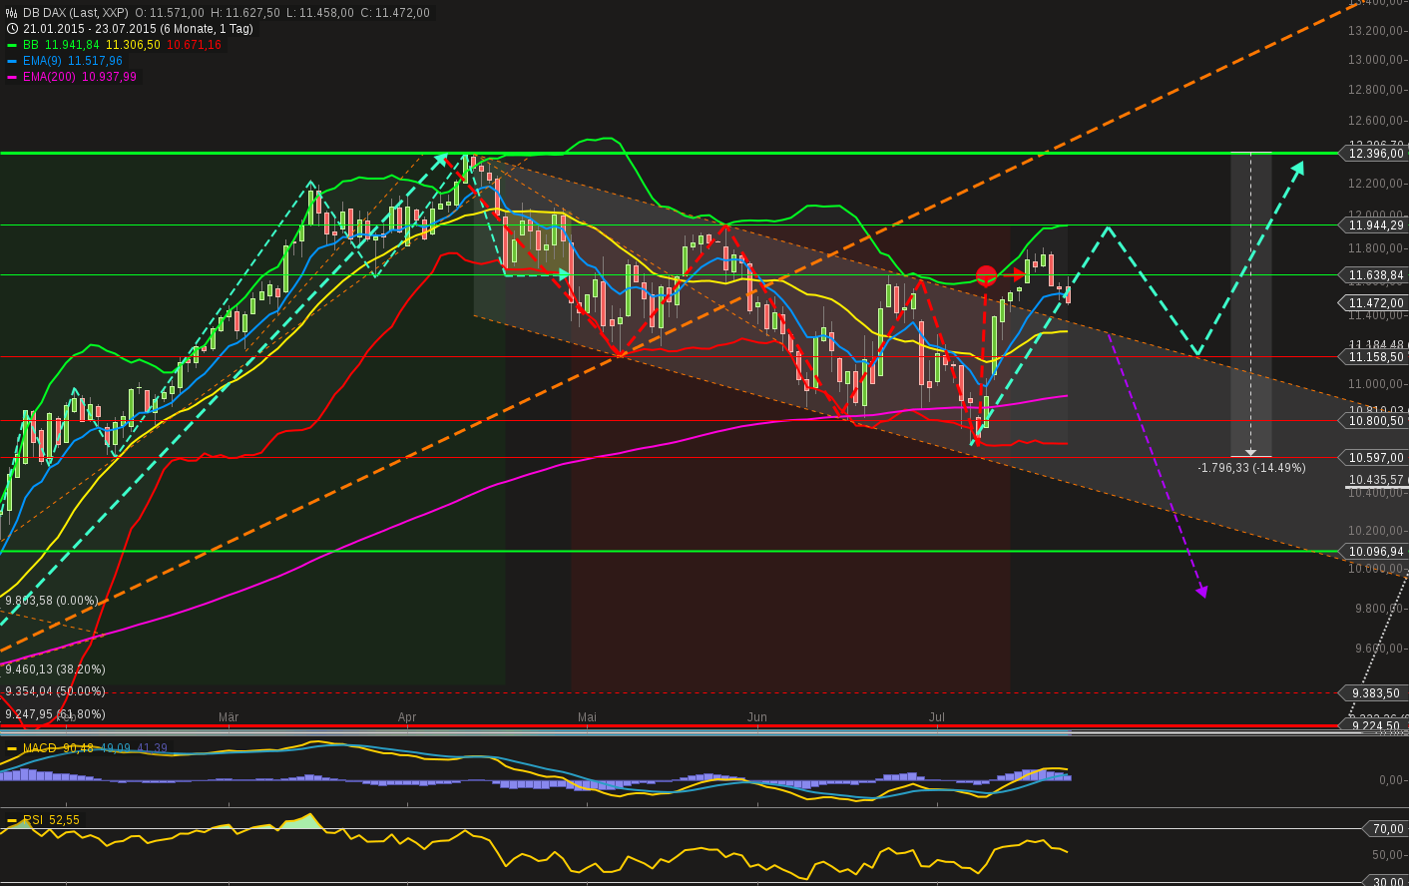Click the close price C: 11.472,00
Viewport: 1409px width, 886px height.
point(395,13)
